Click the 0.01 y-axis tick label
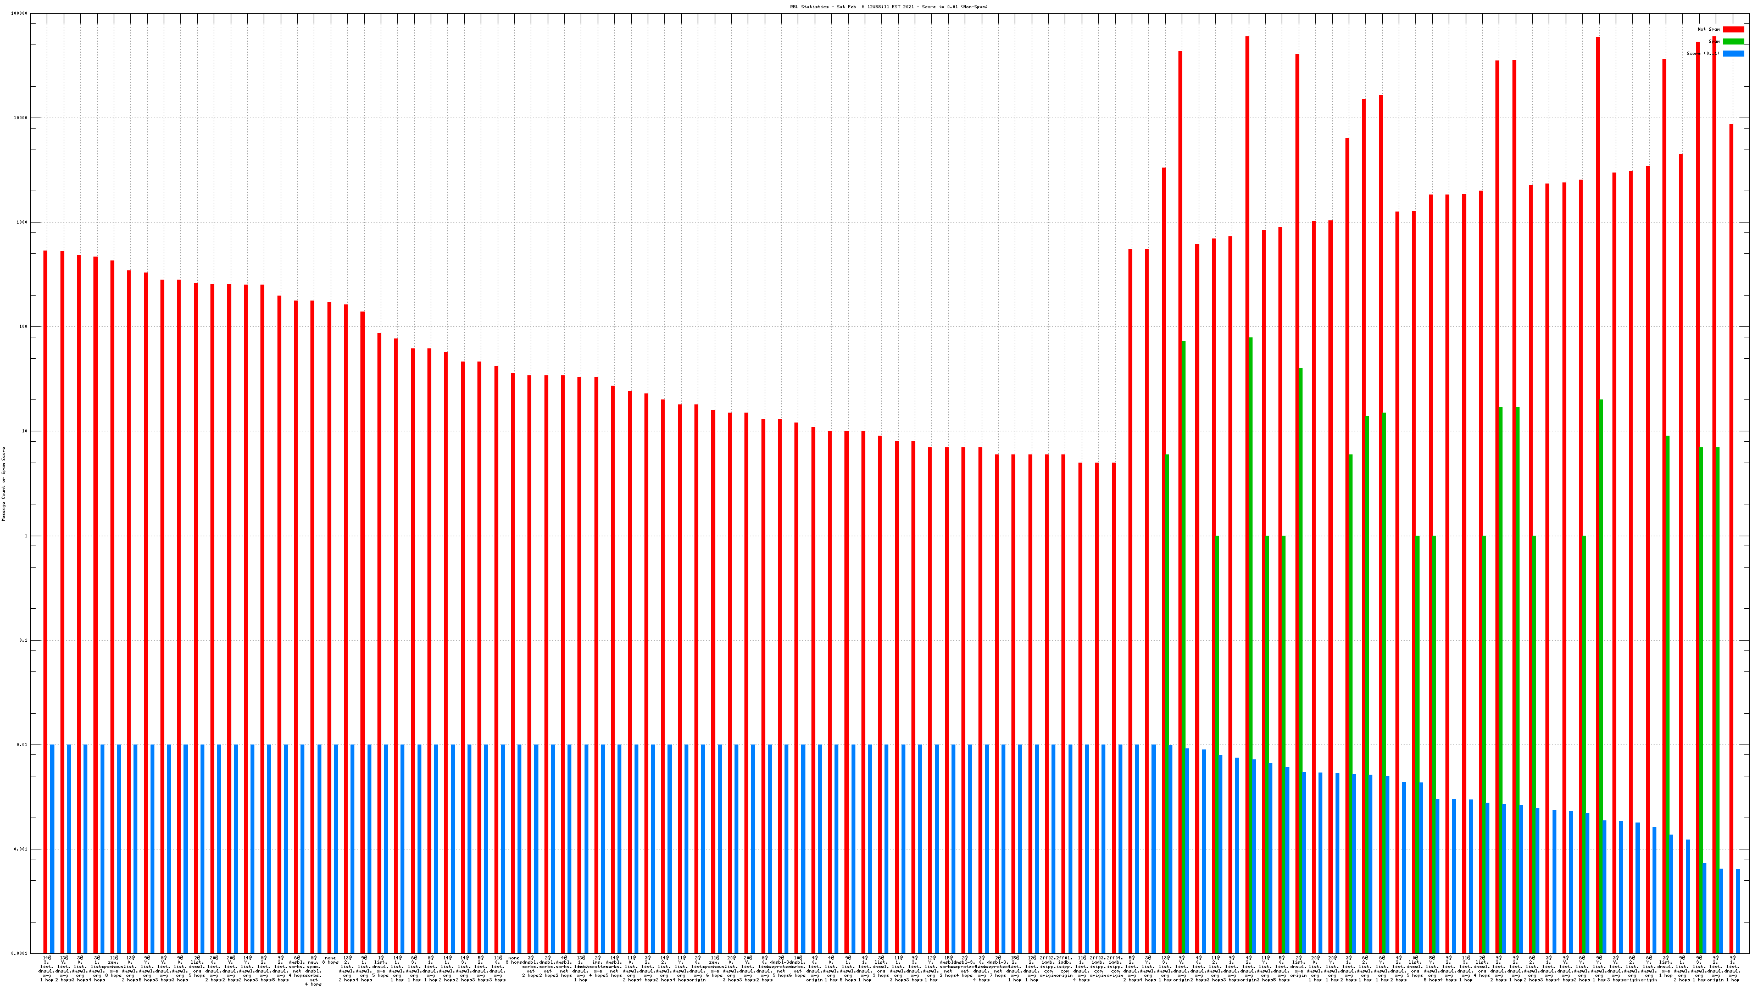This screenshot has height=989, width=1758. pyautogui.click(x=23, y=746)
